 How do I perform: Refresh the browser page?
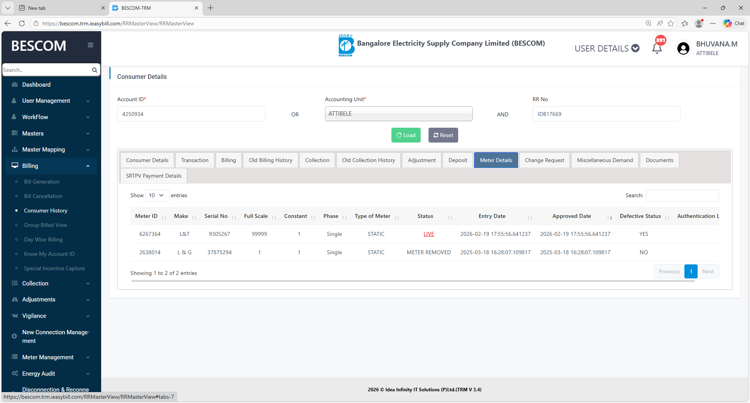[x=22, y=23]
